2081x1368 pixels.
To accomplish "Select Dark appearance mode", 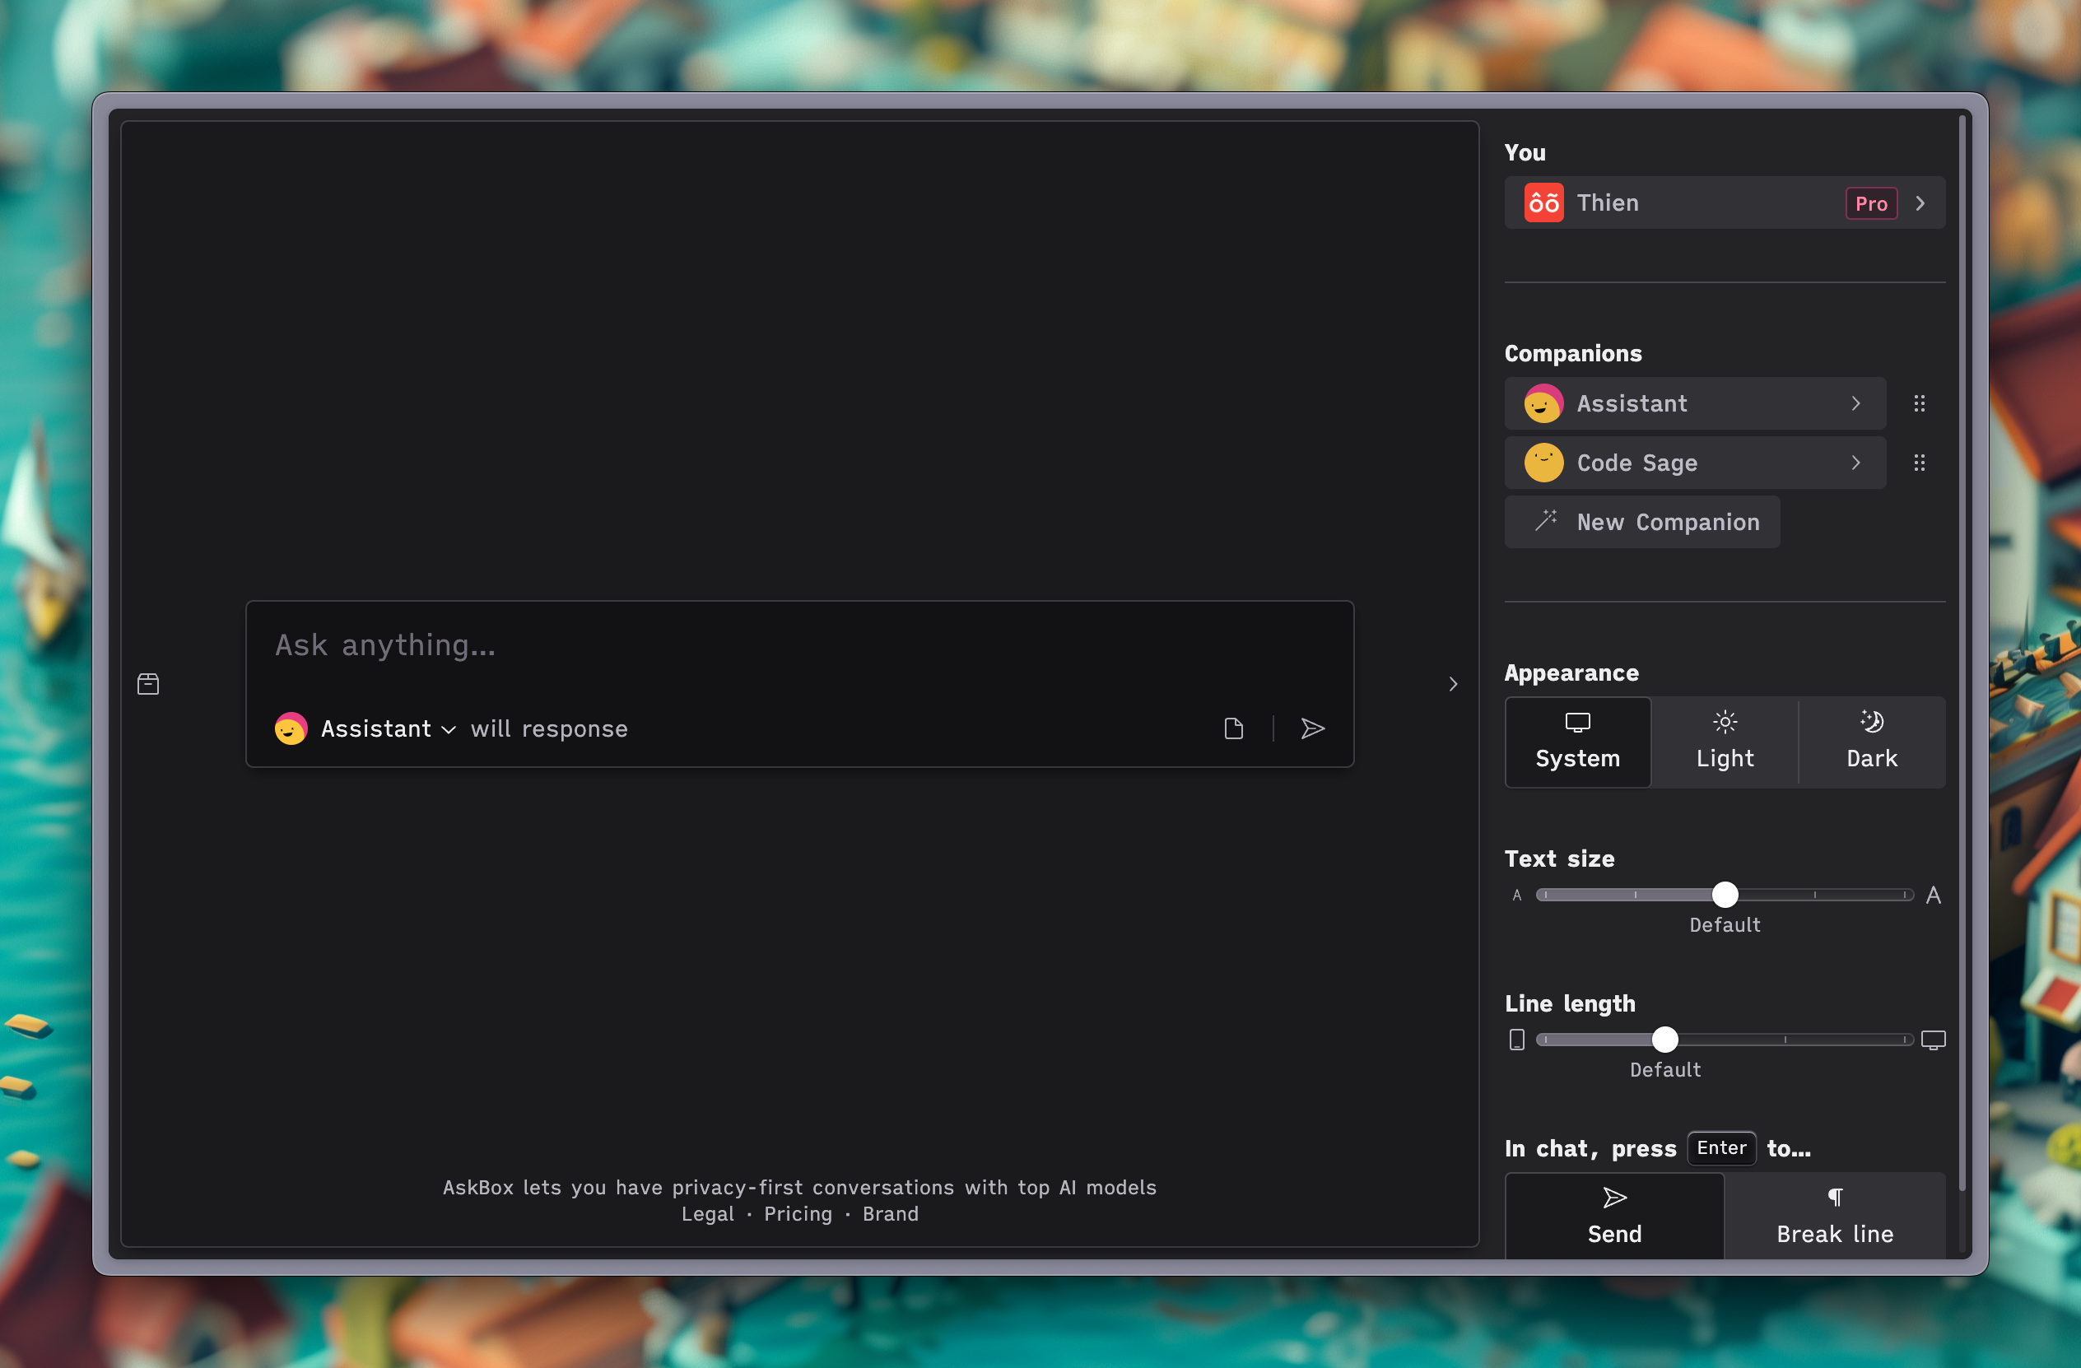I will [1871, 742].
